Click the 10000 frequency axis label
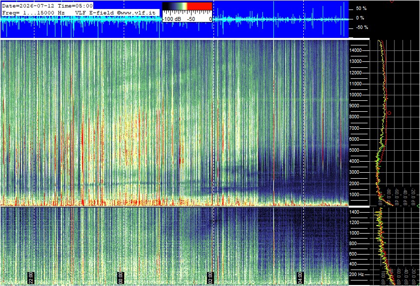 pos(356,95)
